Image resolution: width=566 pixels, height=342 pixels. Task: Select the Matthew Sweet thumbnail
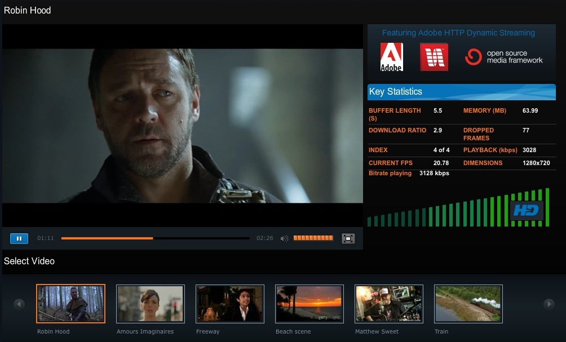(x=389, y=304)
